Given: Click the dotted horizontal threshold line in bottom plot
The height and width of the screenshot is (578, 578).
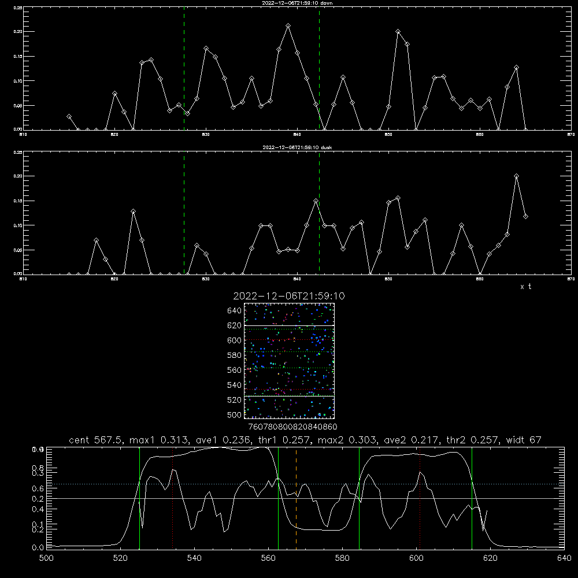Looking at the screenshot, I should 305,484.
